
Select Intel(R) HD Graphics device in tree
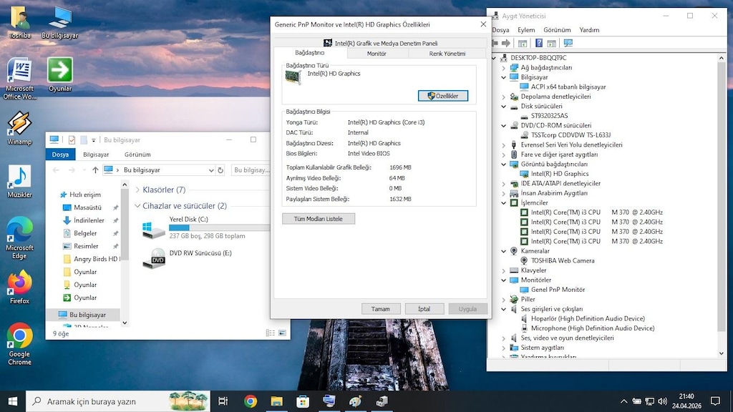coord(560,174)
